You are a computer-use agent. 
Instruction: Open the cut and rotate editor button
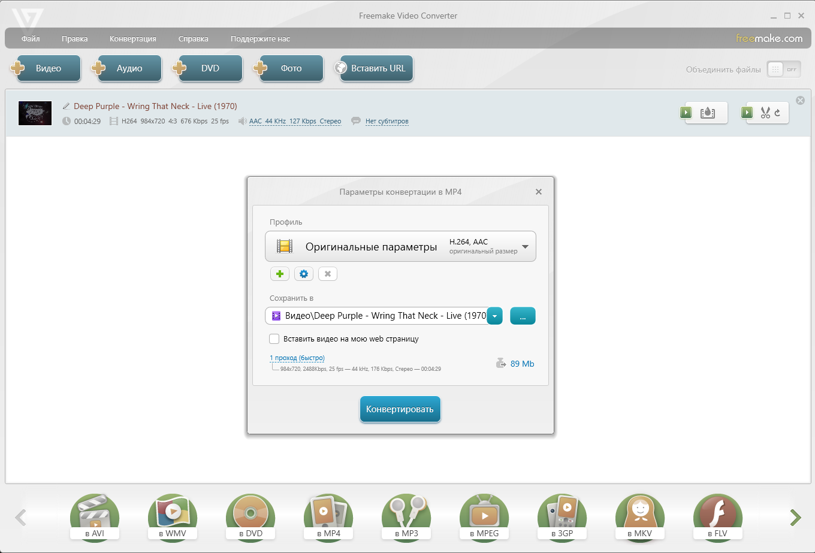[765, 113]
